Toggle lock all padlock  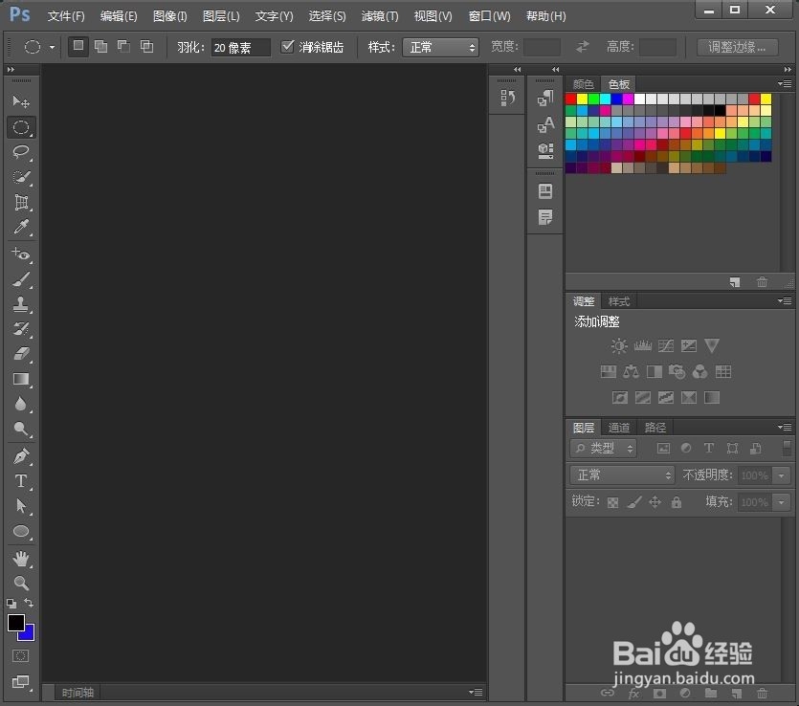[677, 503]
